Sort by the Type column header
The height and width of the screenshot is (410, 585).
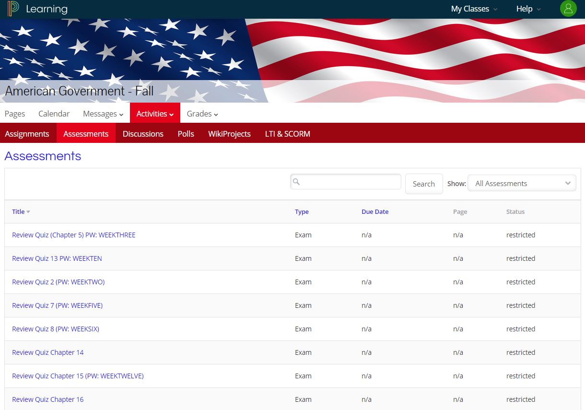click(302, 211)
